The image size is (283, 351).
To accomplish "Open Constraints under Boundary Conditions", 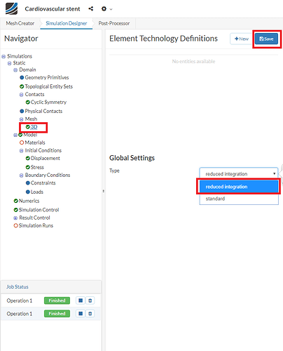I will [x=43, y=183].
